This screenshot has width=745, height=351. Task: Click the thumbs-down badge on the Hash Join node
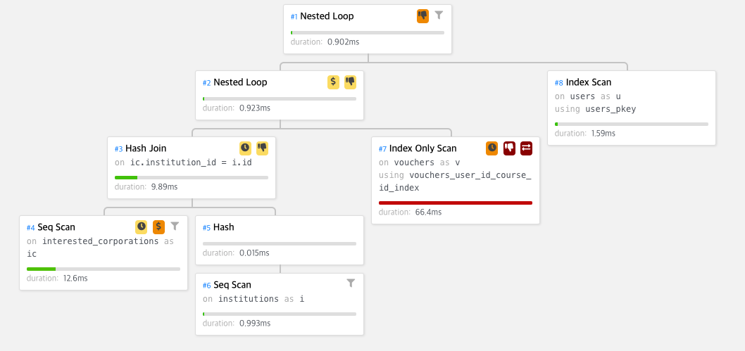(x=262, y=148)
